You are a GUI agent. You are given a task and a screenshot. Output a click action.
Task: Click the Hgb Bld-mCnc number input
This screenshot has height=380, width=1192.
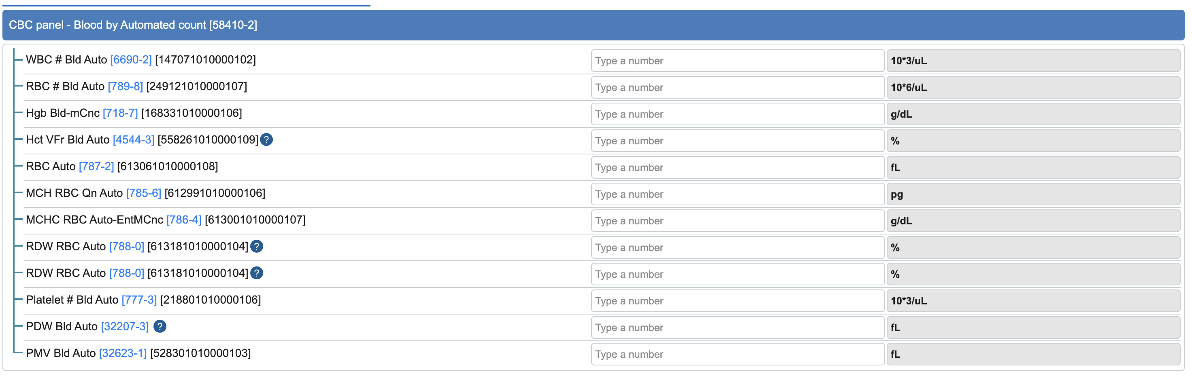pos(737,114)
